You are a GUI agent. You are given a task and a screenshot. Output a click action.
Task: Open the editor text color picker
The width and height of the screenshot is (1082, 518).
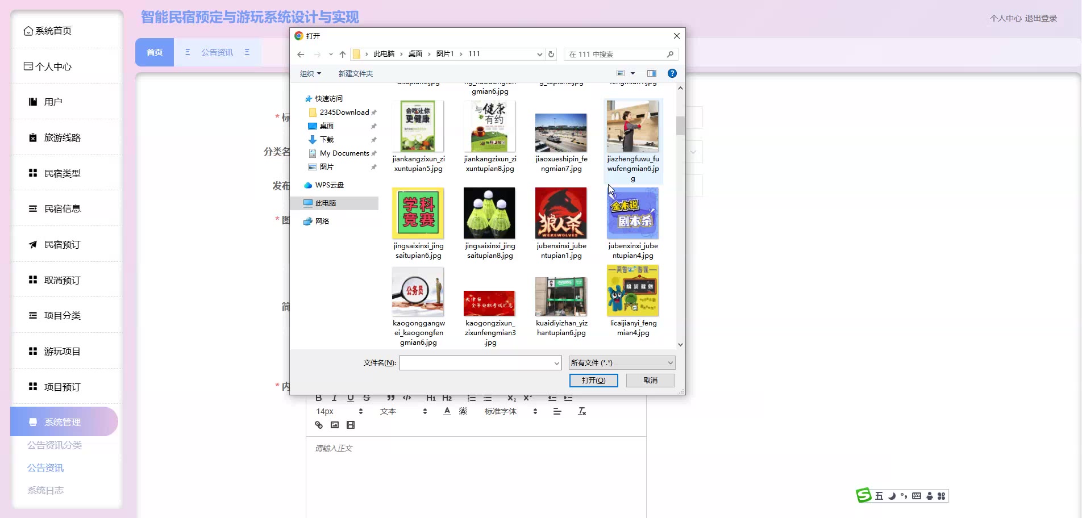point(447,411)
